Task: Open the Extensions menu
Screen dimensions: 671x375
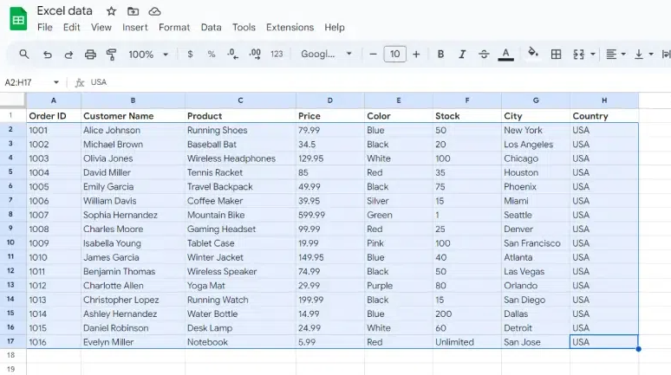Action: pyautogui.click(x=290, y=28)
